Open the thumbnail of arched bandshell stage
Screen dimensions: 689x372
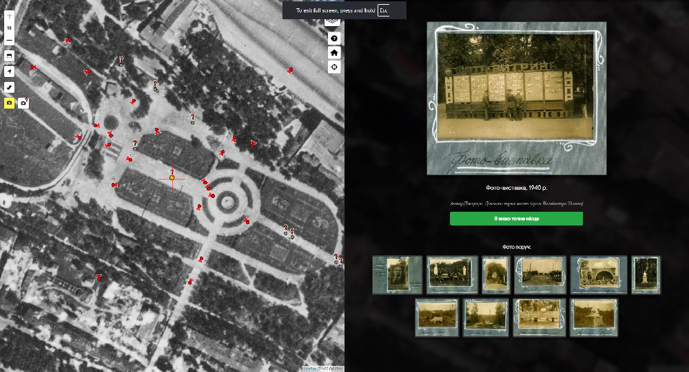point(599,274)
